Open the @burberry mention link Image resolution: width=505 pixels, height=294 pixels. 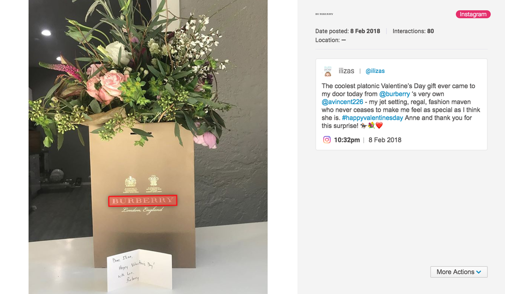395,94
